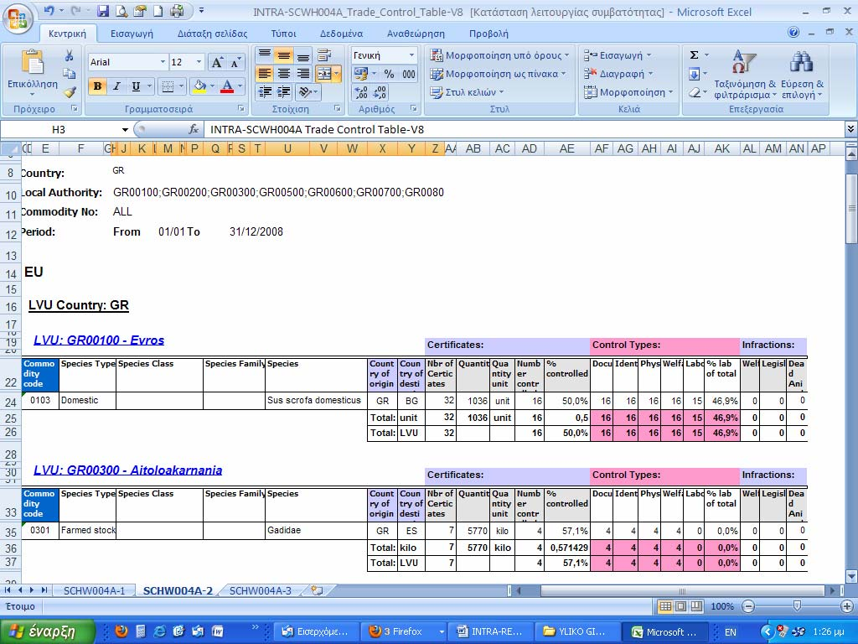The image size is (858, 644).
Task: Click the Εύρεση & επιλογή binoculars icon
Action: point(801,62)
